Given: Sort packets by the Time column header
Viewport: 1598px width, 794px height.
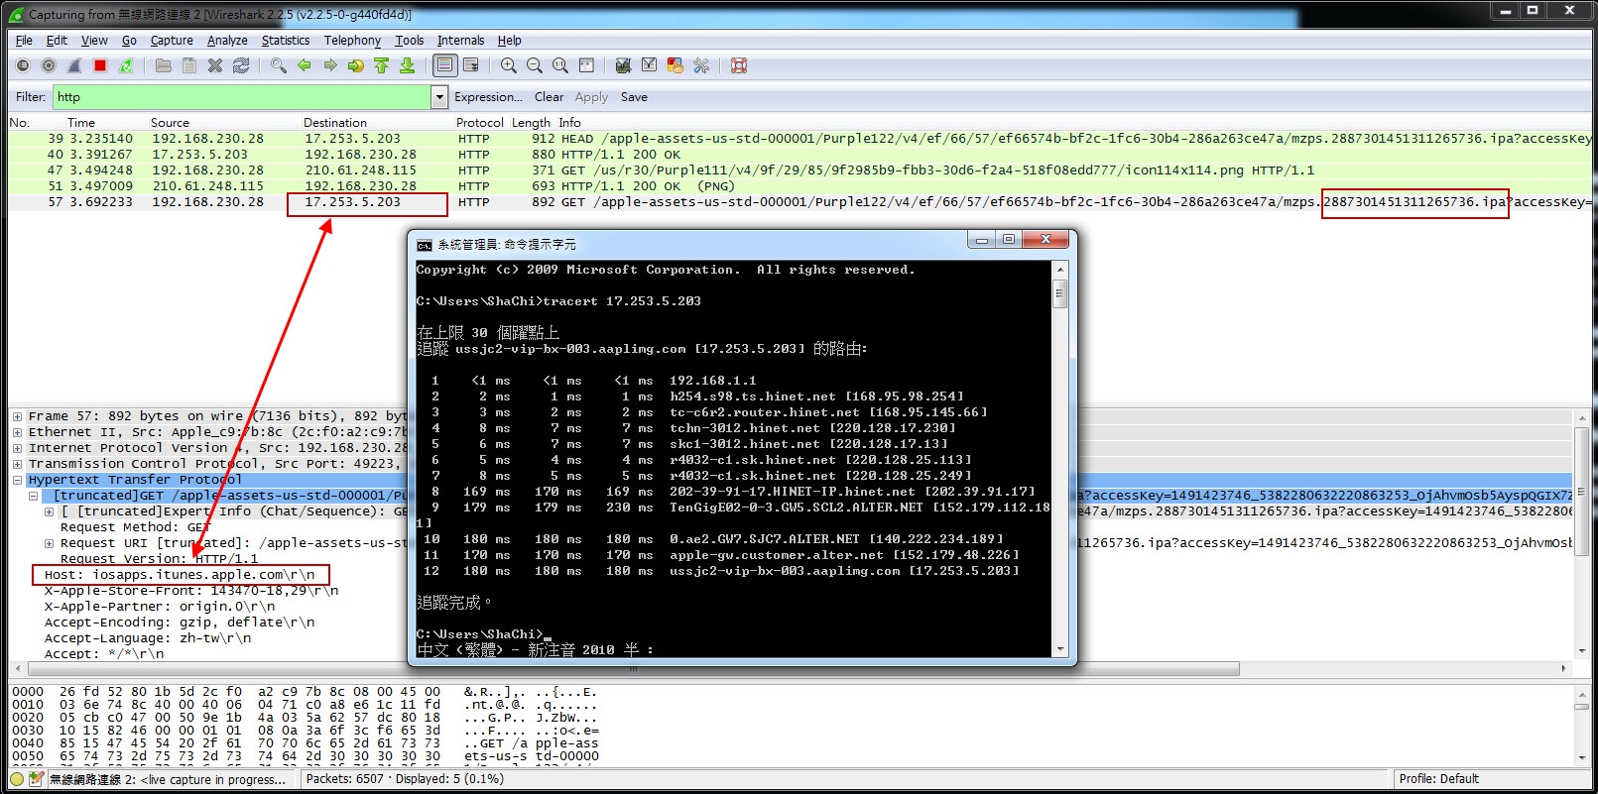Looking at the screenshot, I should pyautogui.click(x=81, y=123).
